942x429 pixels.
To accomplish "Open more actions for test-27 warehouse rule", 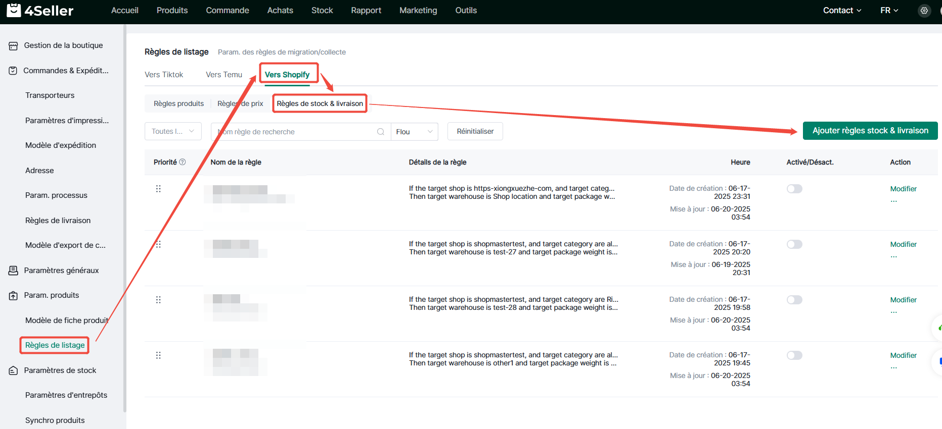I will pos(894,256).
